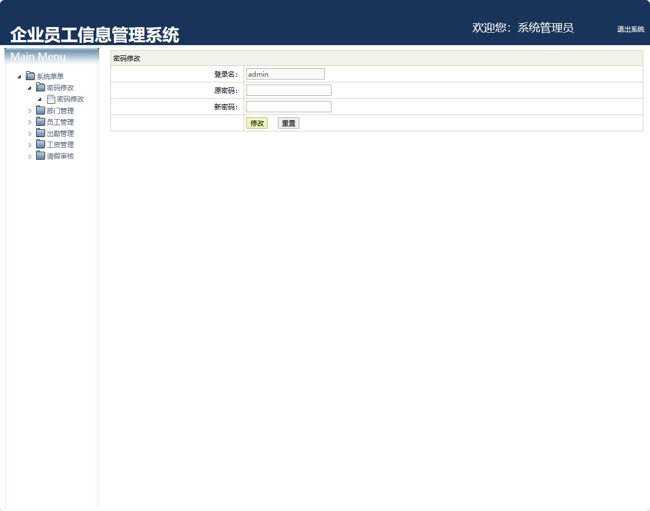Click the folder icon next to 工资管理
The image size is (650, 511).
(41, 144)
